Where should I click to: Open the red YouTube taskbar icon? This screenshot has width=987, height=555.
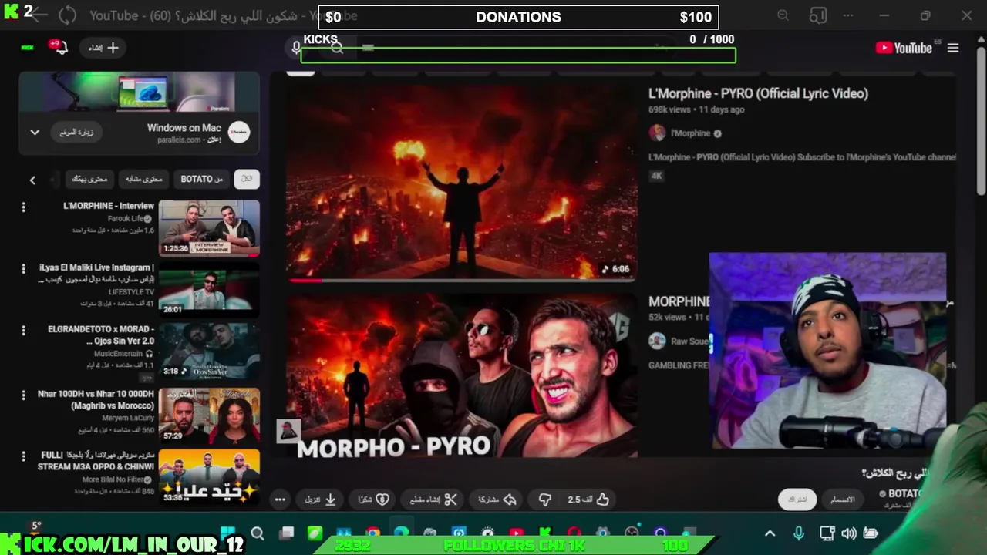click(x=517, y=533)
